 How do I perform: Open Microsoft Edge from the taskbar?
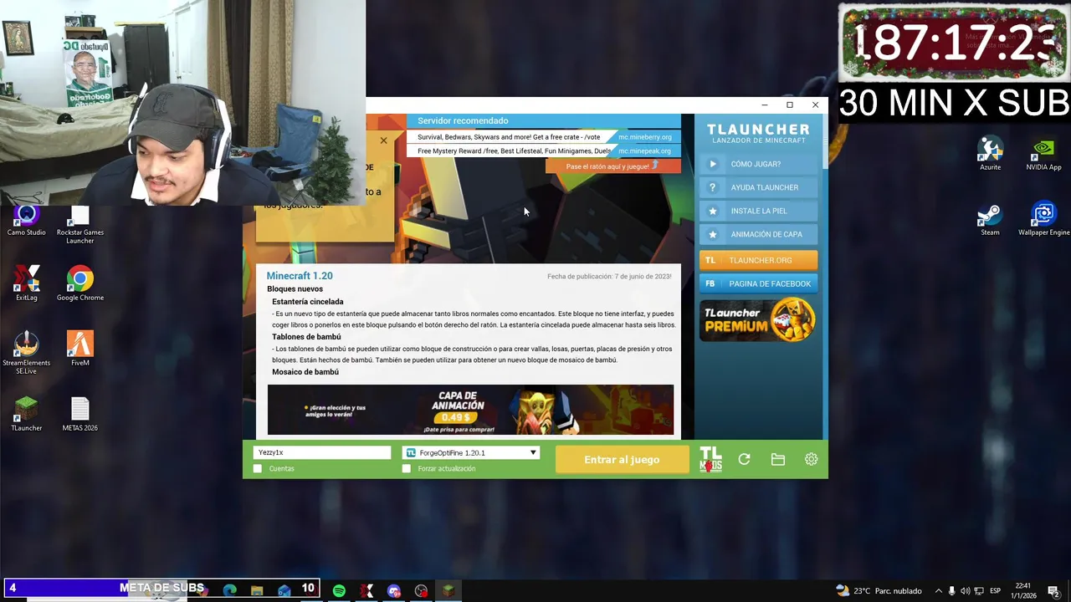(x=230, y=591)
